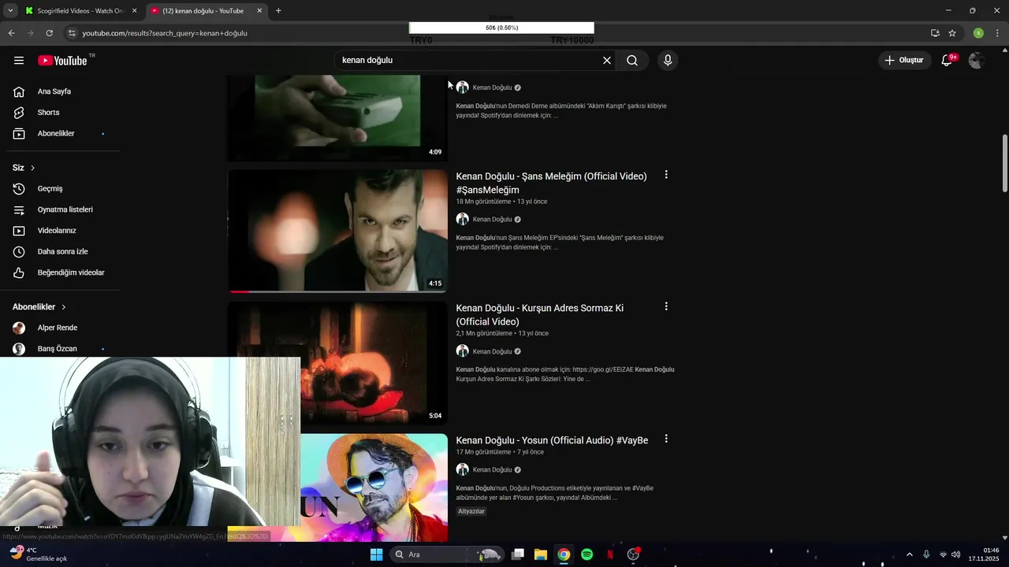Open options menu for Şans Meleğim video
Screen dimensions: 1009x567
coord(666,175)
